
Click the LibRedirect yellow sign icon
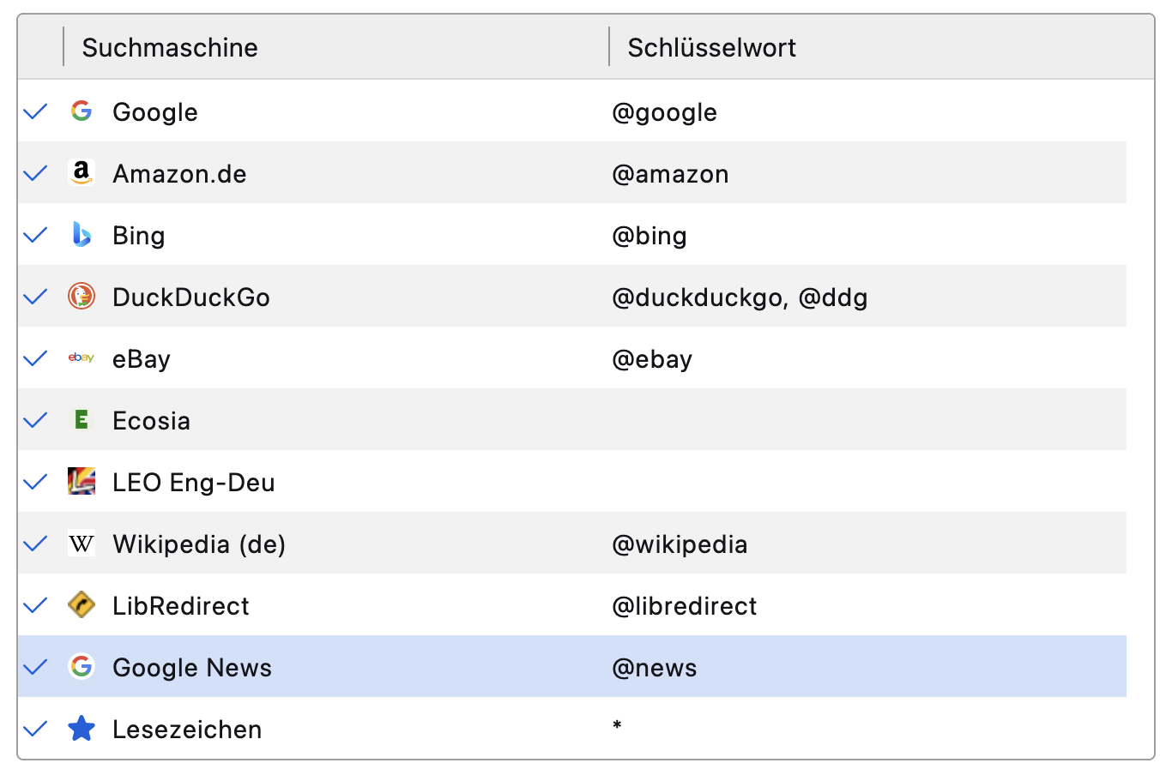click(x=82, y=605)
